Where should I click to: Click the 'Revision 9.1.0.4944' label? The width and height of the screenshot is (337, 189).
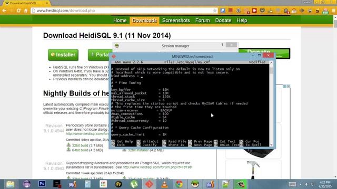coord(54,128)
